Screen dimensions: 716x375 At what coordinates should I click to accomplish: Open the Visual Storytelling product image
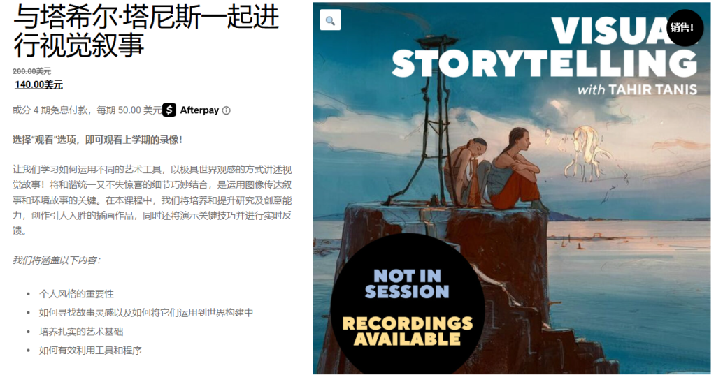click(x=511, y=188)
